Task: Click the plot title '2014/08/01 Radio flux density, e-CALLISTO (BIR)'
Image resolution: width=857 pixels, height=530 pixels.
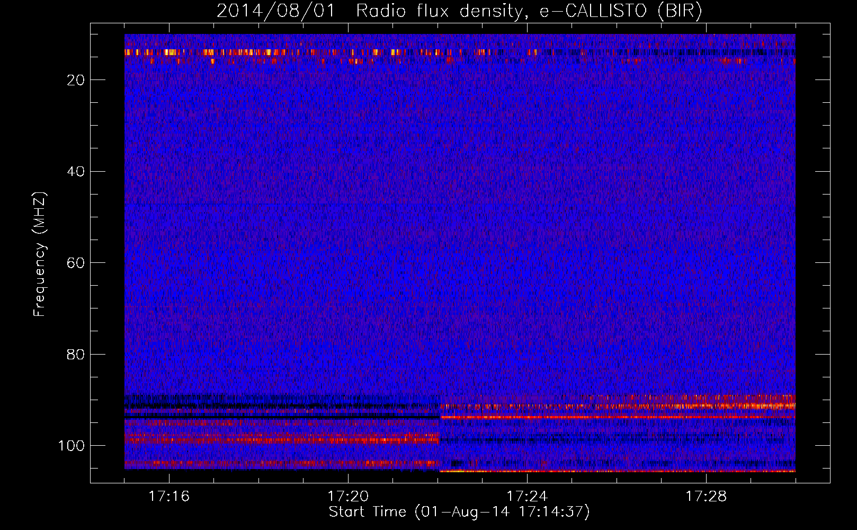Action: point(459,11)
